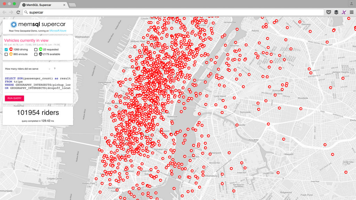The image size is (356, 200).
Task: Click the MemSQL swirl logo
Action: pos(14,24)
